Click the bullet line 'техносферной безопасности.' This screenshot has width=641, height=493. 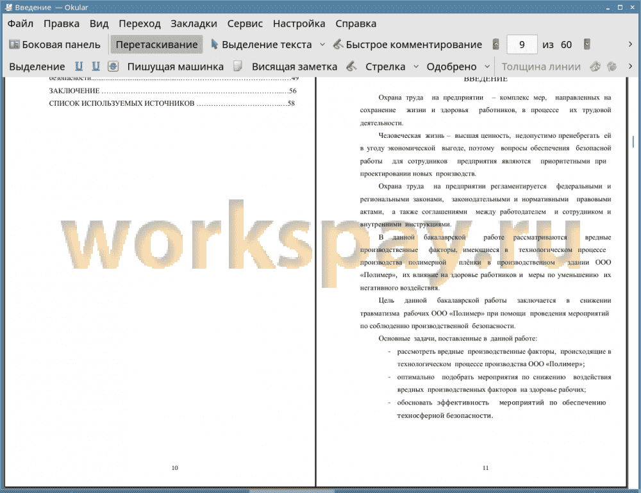[x=445, y=415]
